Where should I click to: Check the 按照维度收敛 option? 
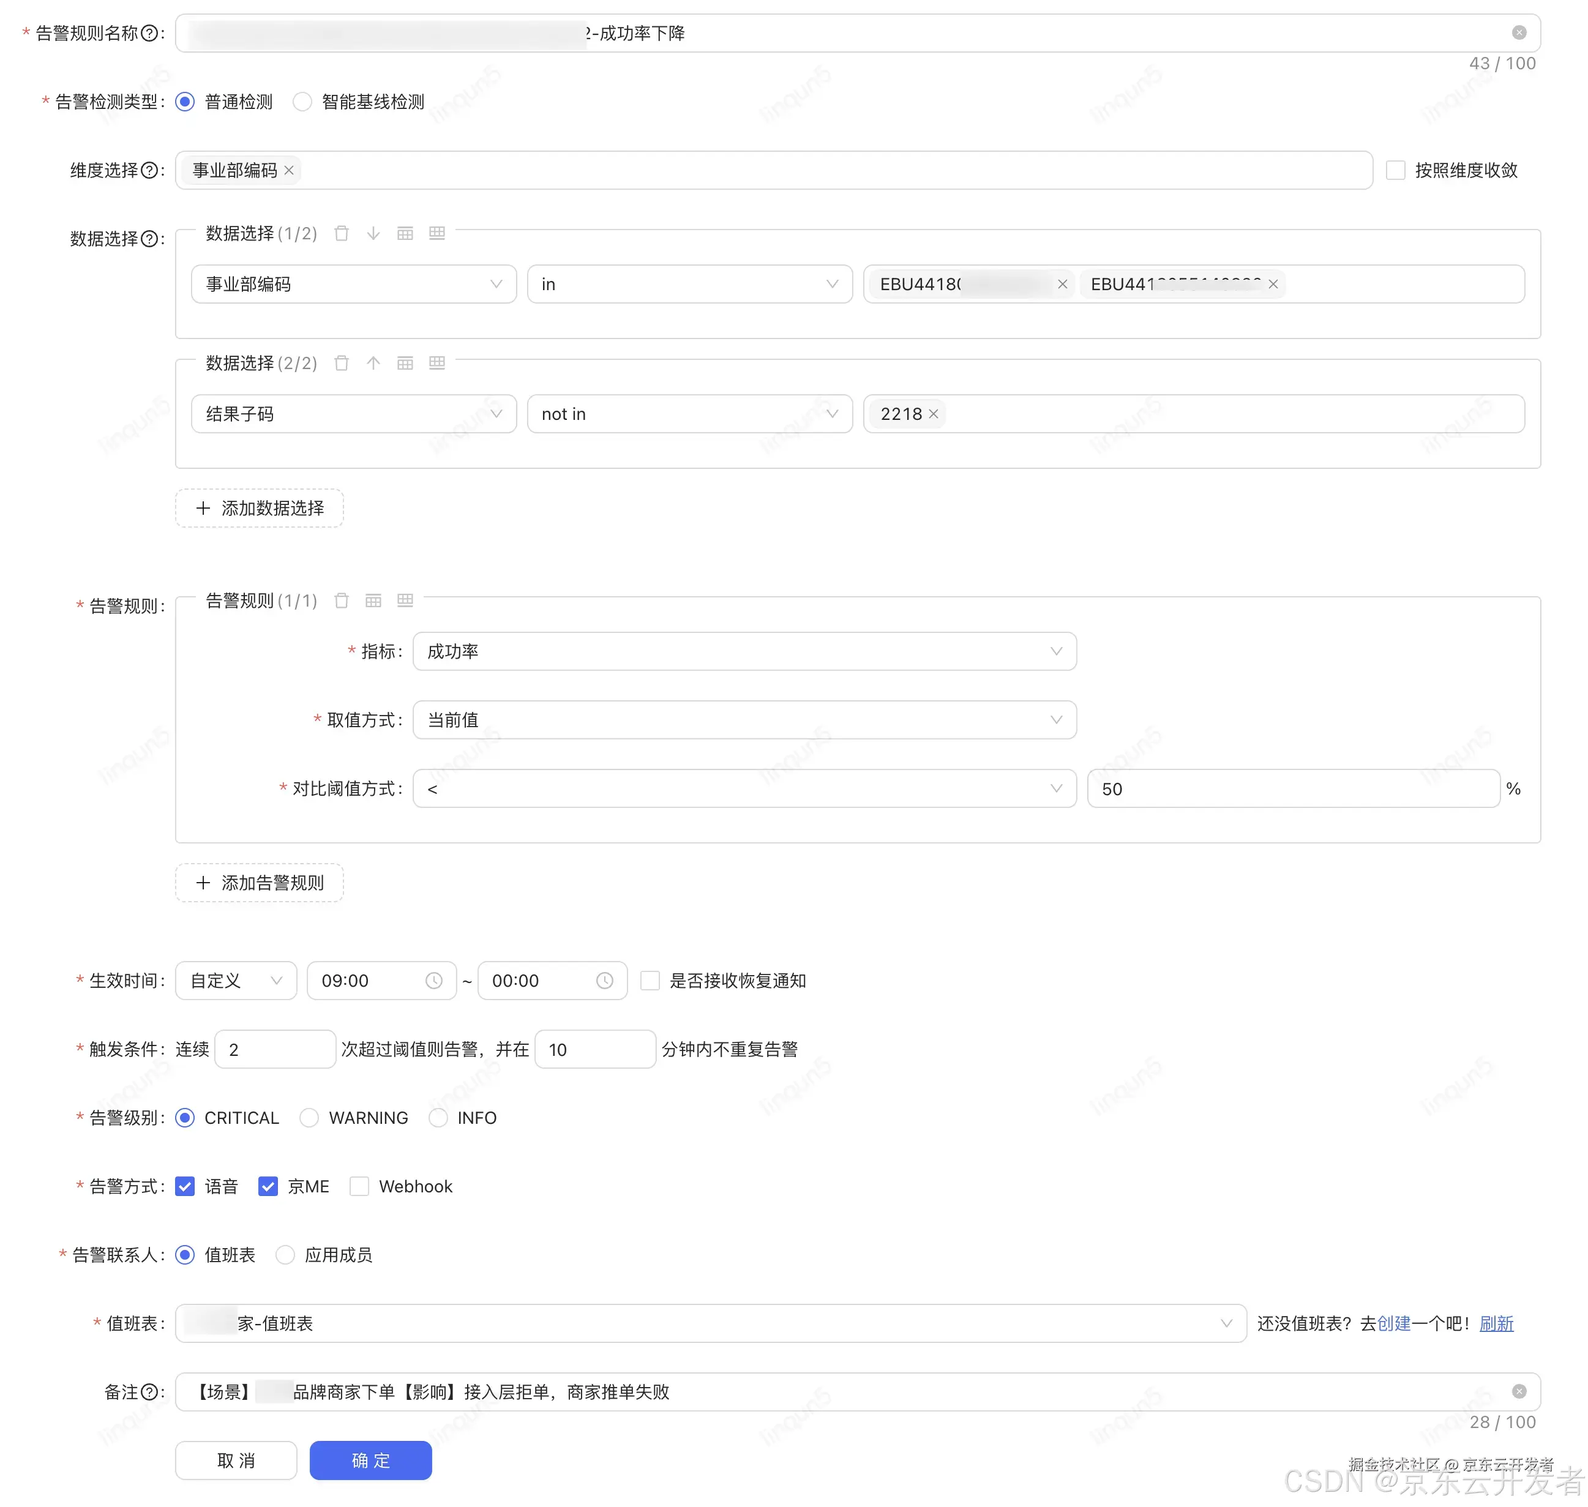(1395, 170)
